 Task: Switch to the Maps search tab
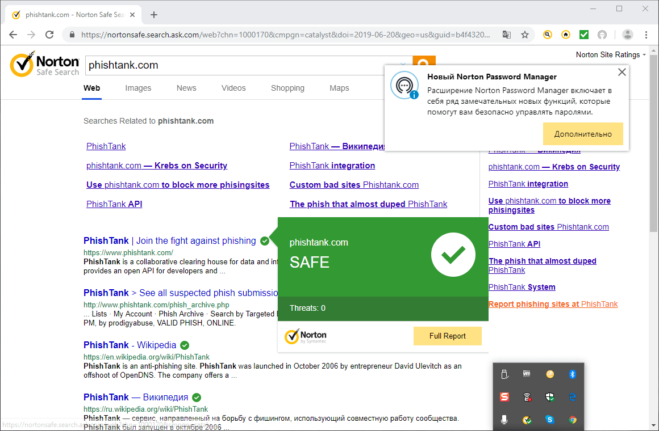(339, 88)
